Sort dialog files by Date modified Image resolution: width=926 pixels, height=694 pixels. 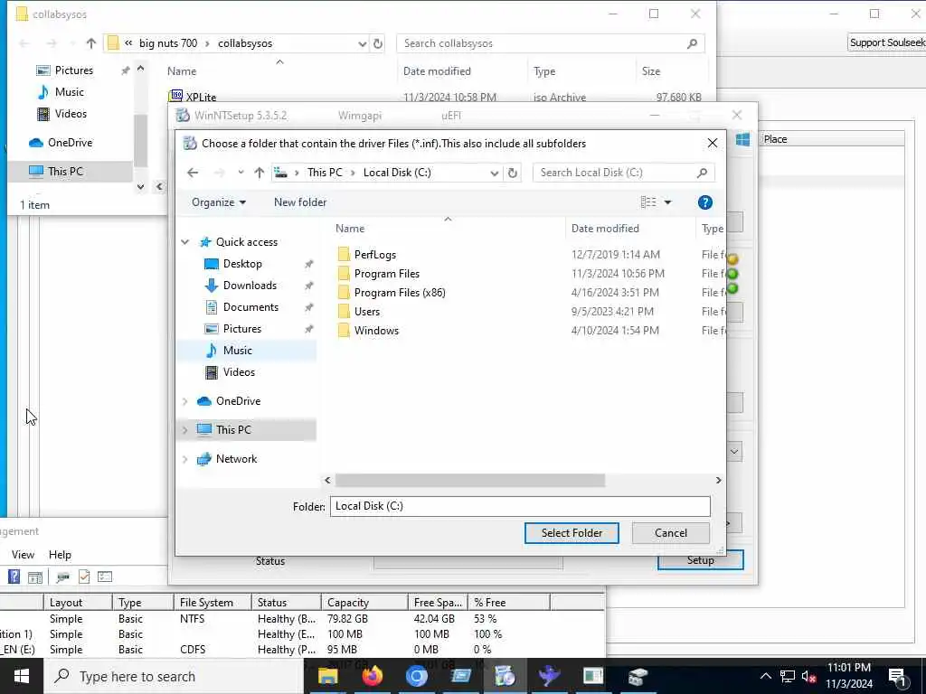[605, 229]
